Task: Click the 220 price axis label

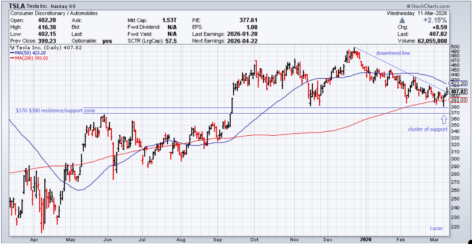Action: 455,227
